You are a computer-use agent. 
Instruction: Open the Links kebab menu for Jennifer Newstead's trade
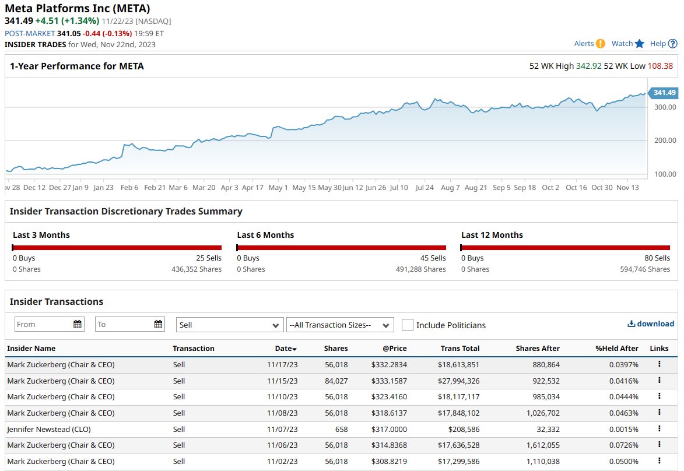(660, 429)
